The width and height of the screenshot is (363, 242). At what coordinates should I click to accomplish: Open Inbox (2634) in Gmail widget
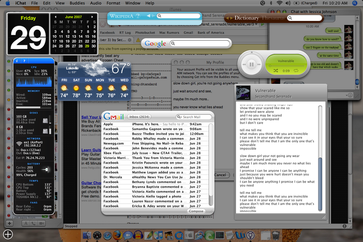coord(139,117)
